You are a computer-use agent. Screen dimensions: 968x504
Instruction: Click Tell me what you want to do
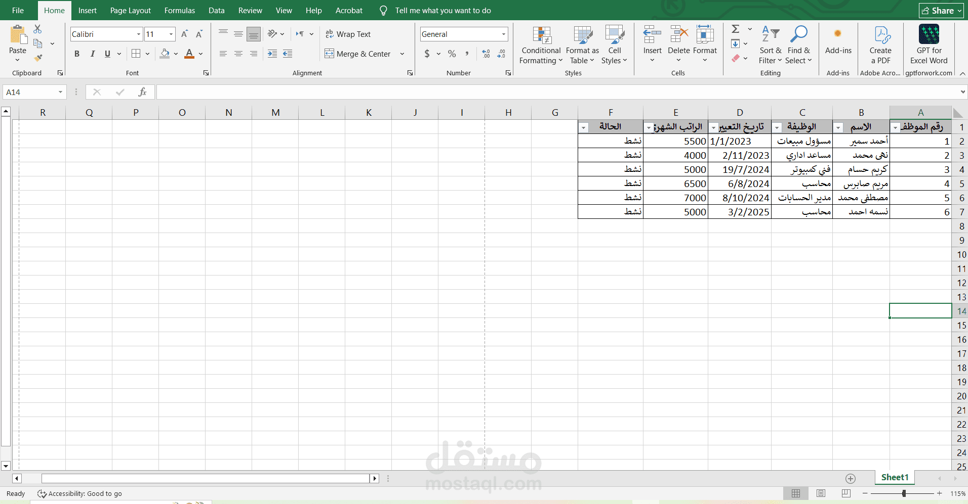tap(443, 10)
